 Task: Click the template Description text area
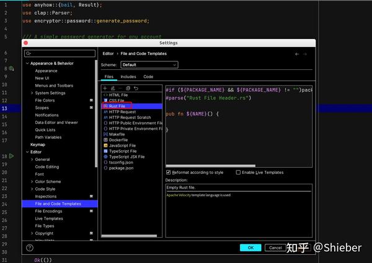click(239, 210)
